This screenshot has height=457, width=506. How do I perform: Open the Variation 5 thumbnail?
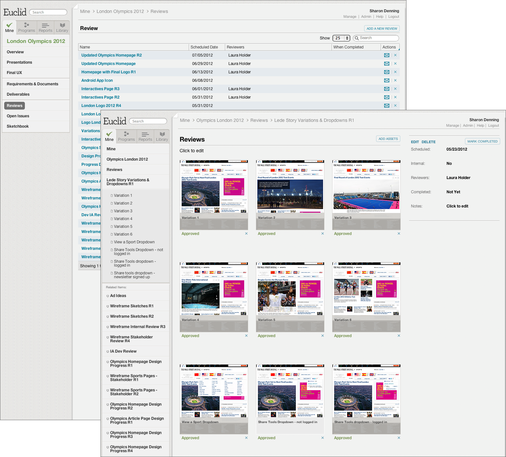(290, 297)
